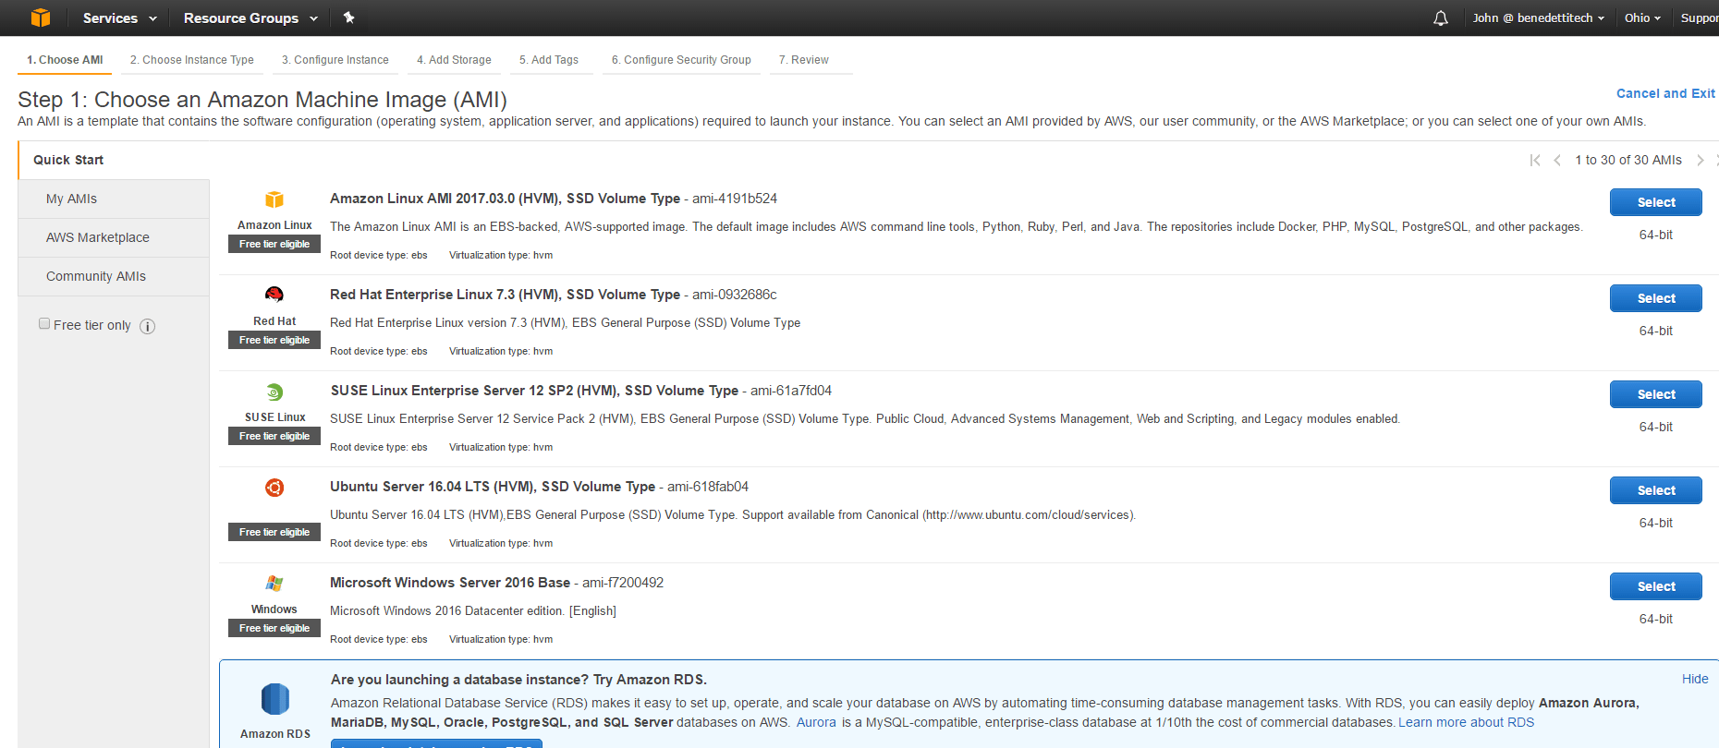
Task: Click the Windows logo icon
Action: pyautogui.click(x=274, y=584)
